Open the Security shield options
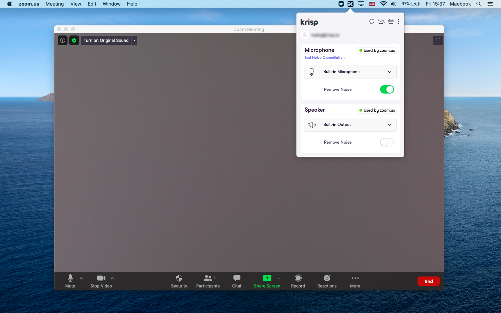The image size is (501, 313). click(x=179, y=281)
